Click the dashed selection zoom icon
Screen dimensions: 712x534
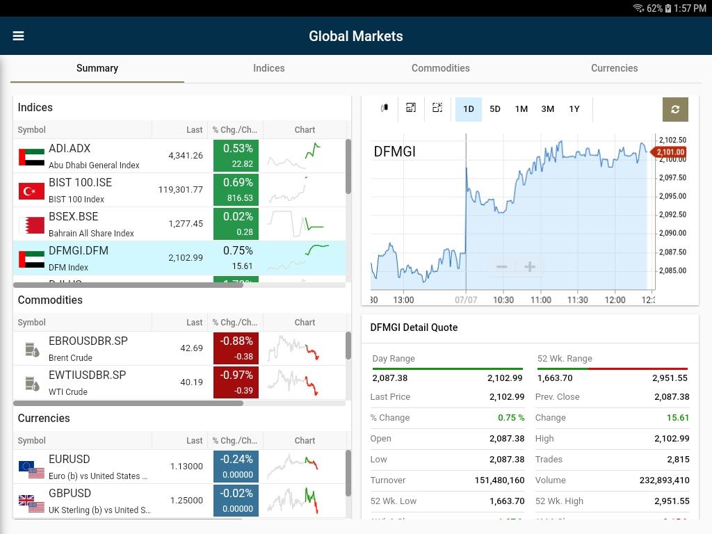coord(437,108)
